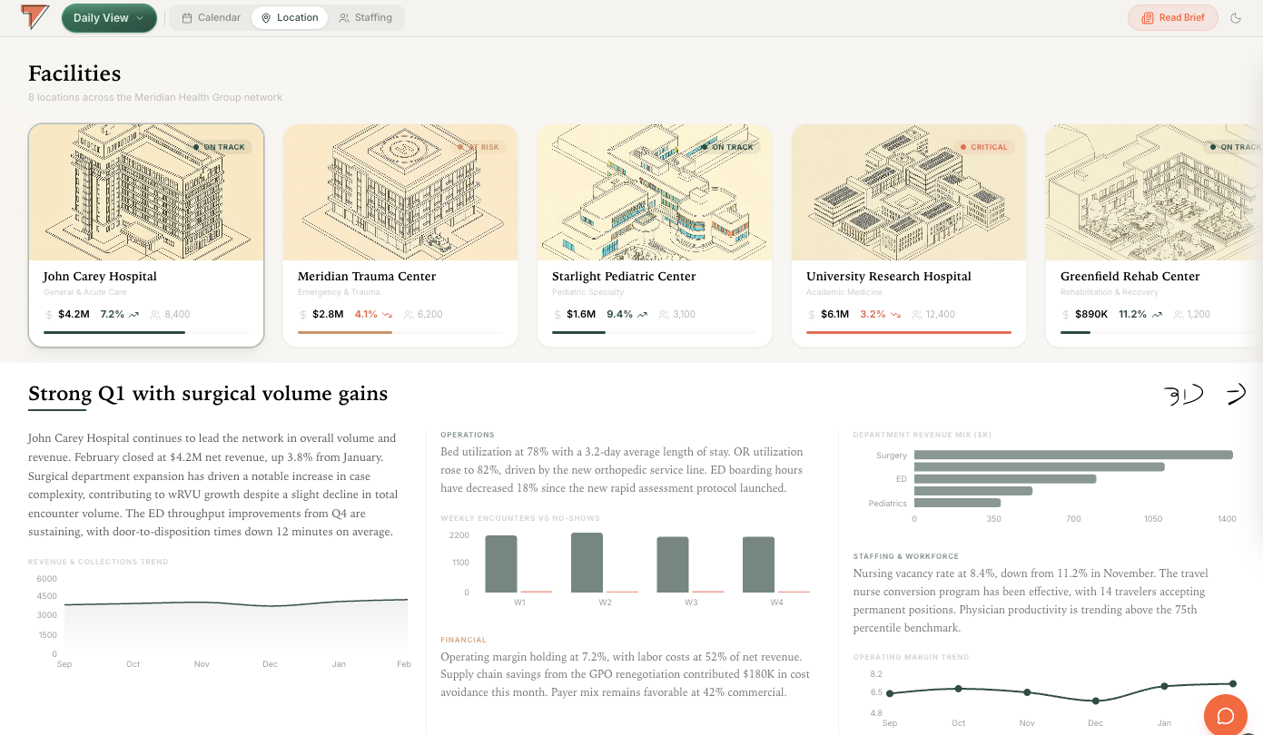
Task: Click the progress bar on University Research Hospital card
Action: tap(909, 333)
